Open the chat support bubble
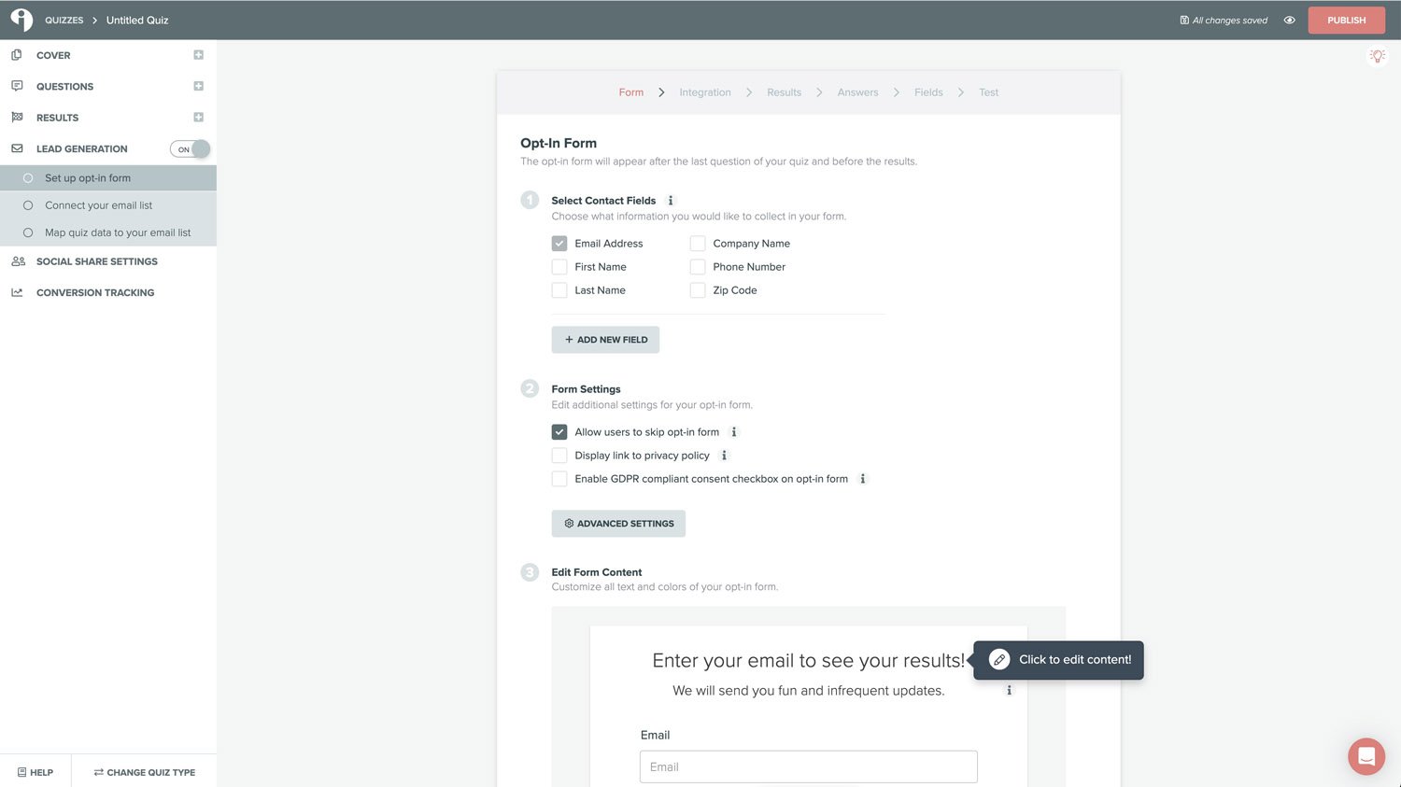The height and width of the screenshot is (787, 1401). click(x=1366, y=756)
